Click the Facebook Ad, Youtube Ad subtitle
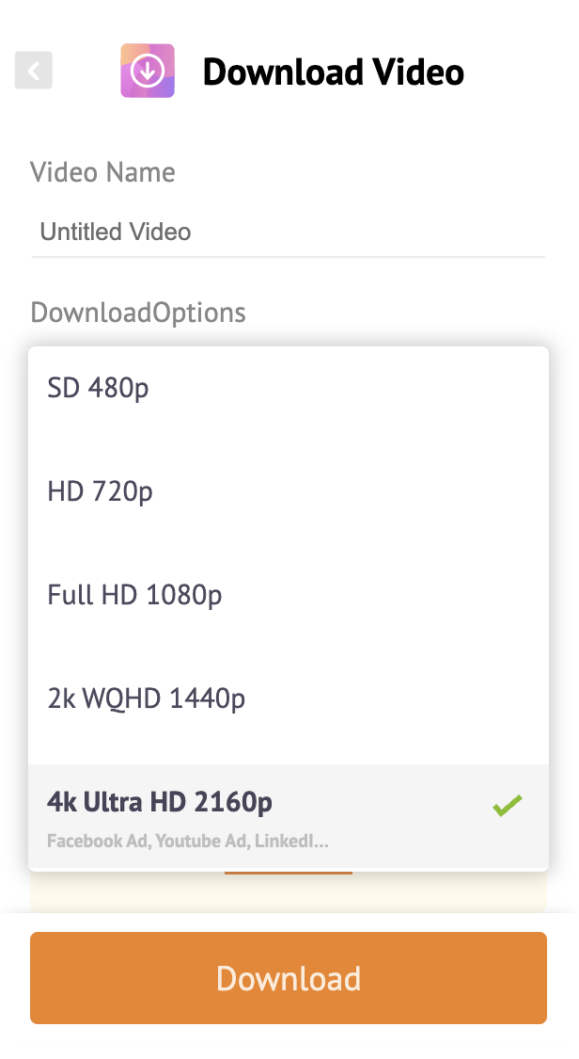The image size is (579, 1059). [x=188, y=841]
